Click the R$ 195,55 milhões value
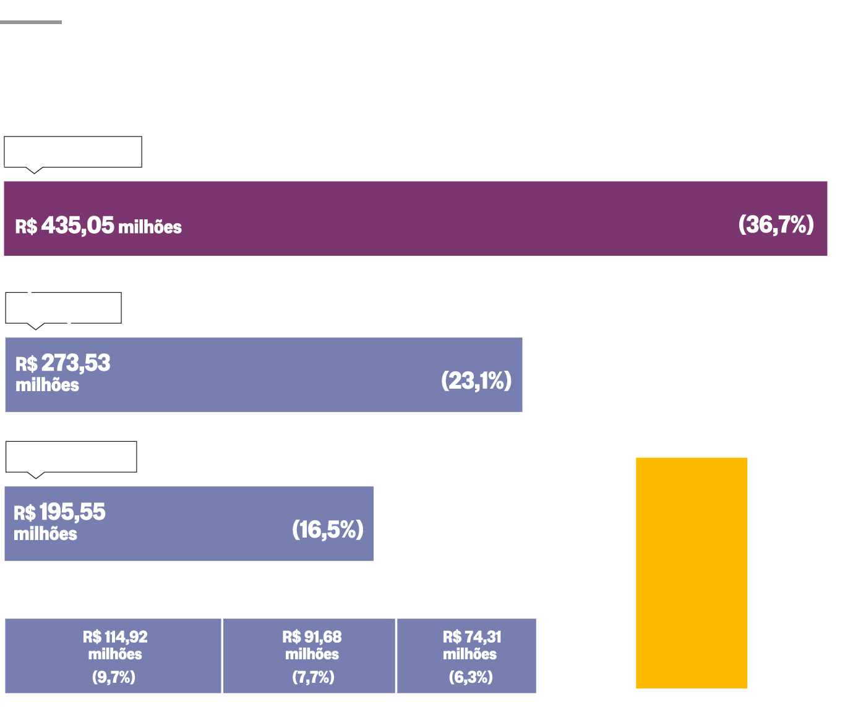Image resolution: width=866 pixels, height=718 pixels. [59, 522]
